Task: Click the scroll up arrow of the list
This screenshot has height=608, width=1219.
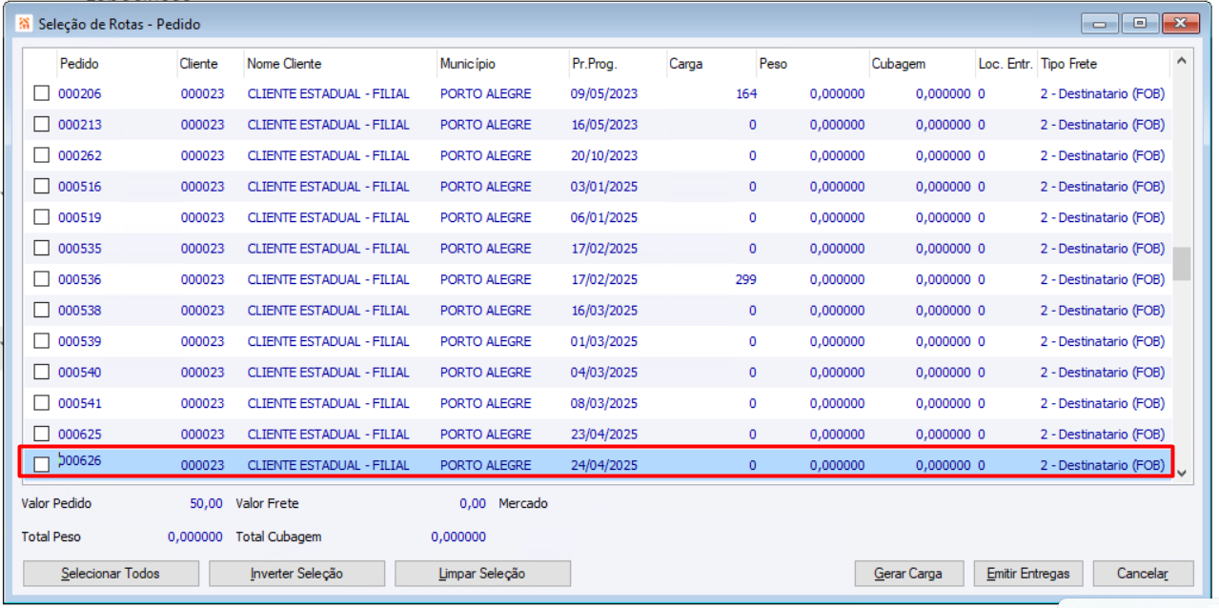Action: coord(1182,60)
